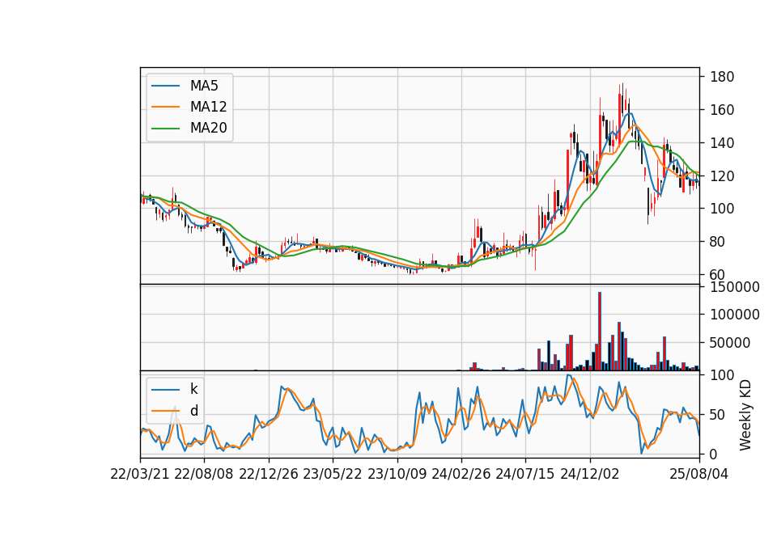Click the MA12 legend label
This screenshot has height=558, width=777.
(208, 107)
